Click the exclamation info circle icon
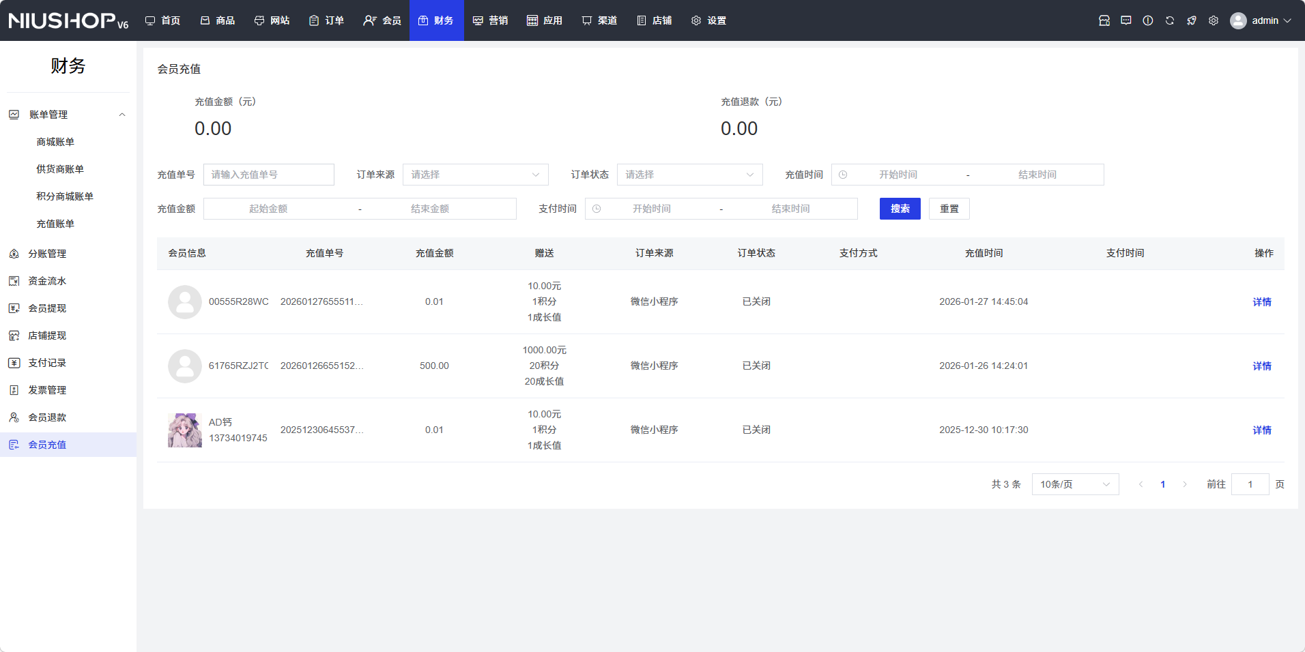Viewport: 1305px width, 652px height. click(x=1147, y=20)
